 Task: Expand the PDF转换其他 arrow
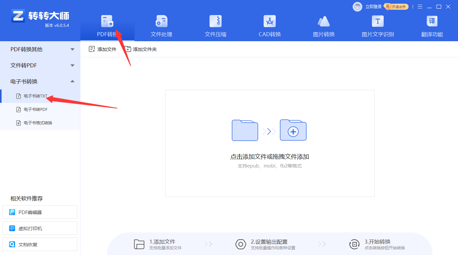pos(73,49)
